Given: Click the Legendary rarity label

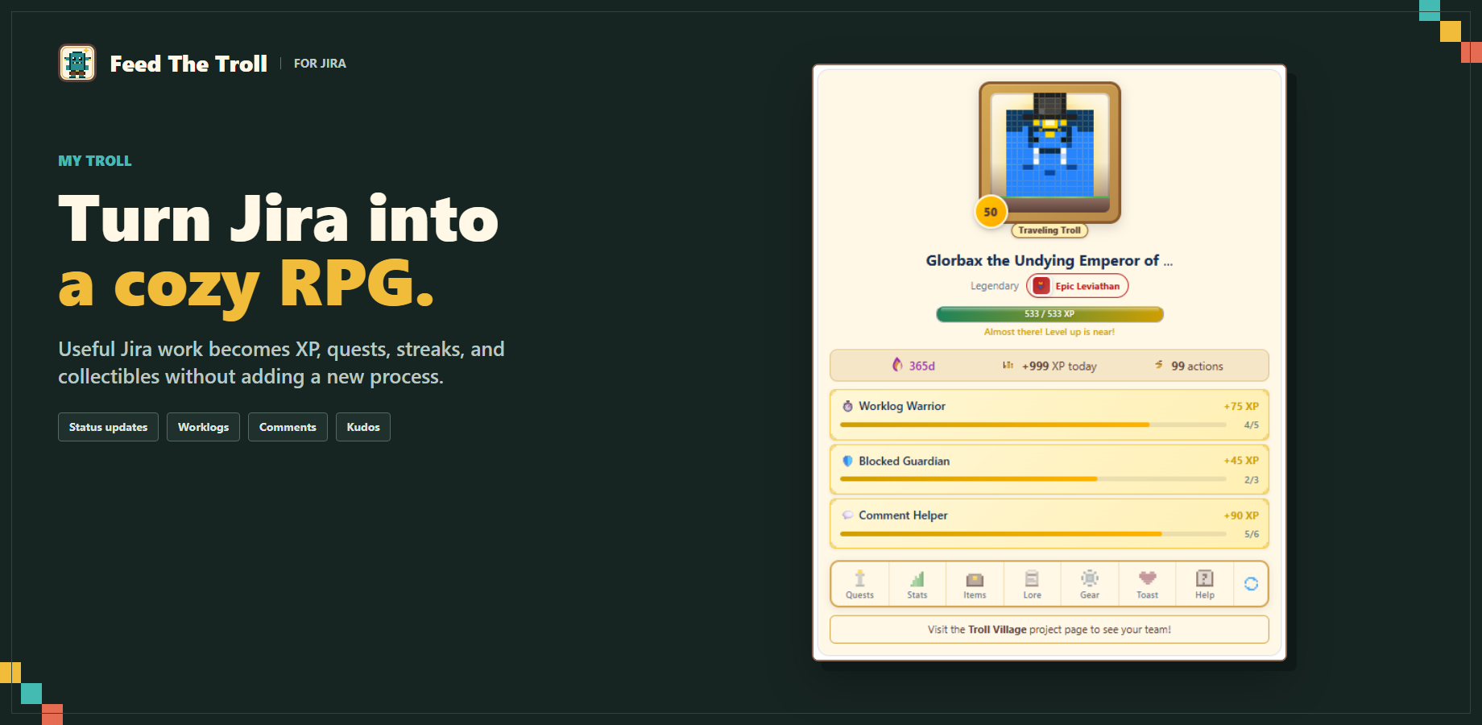Looking at the screenshot, I should tap(995, 286).
